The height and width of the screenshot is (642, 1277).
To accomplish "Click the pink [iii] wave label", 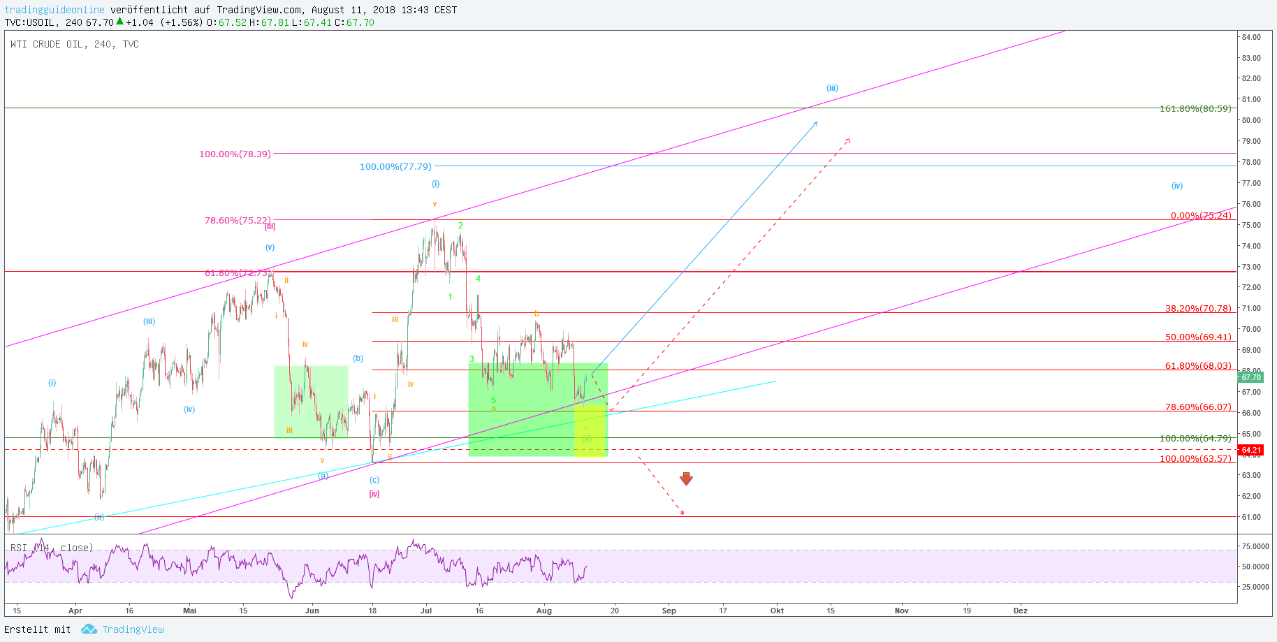I will pyautogui.click(x=270, y=226).
